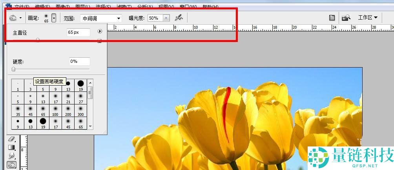The width and height of the screenshot is (394, 170).
Task: Click the 主直径 diameter slider handle
Action: pos(38,40)
